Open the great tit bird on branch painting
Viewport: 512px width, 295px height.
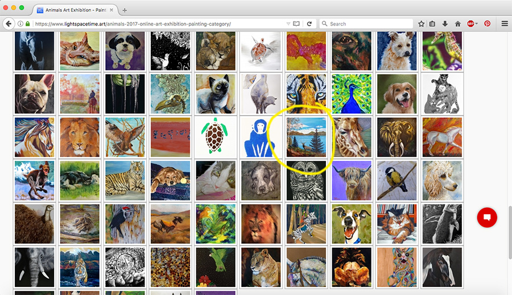397,181
